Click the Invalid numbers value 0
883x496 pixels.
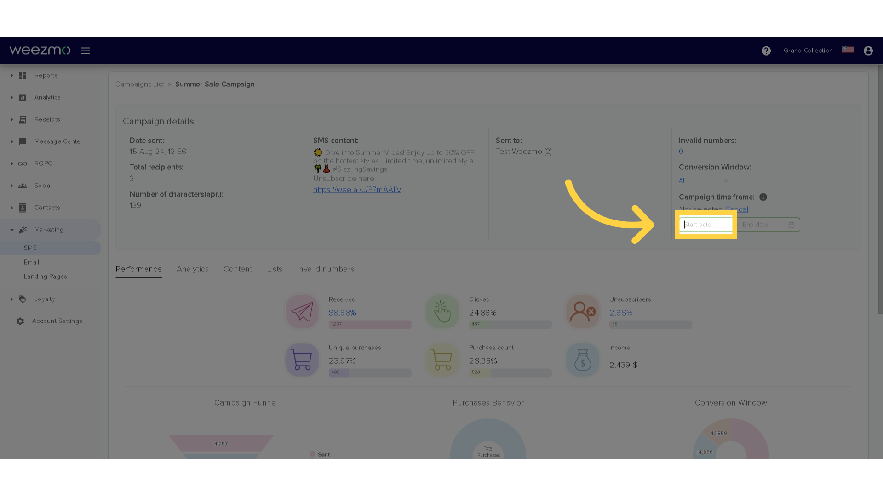[681, 152]
